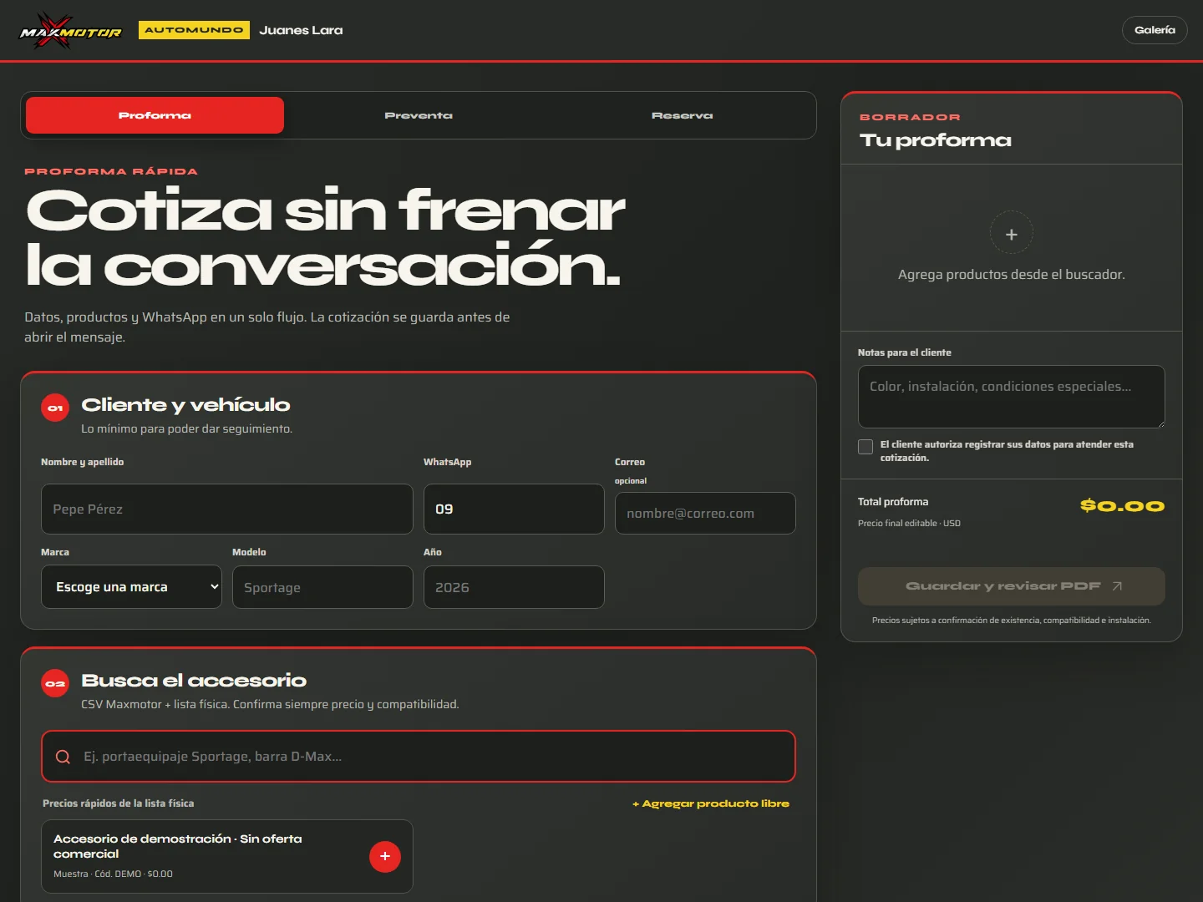Click the 'BORRADOR' label

pos(910,117)
